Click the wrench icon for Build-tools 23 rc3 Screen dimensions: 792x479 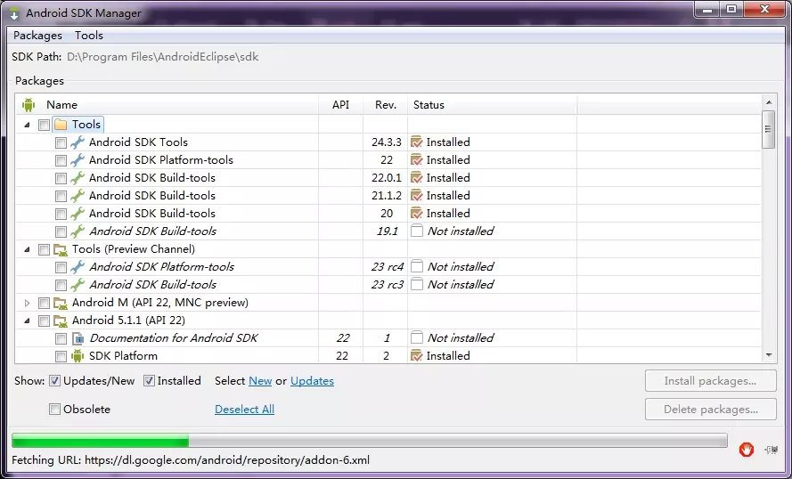pos(78,285)
